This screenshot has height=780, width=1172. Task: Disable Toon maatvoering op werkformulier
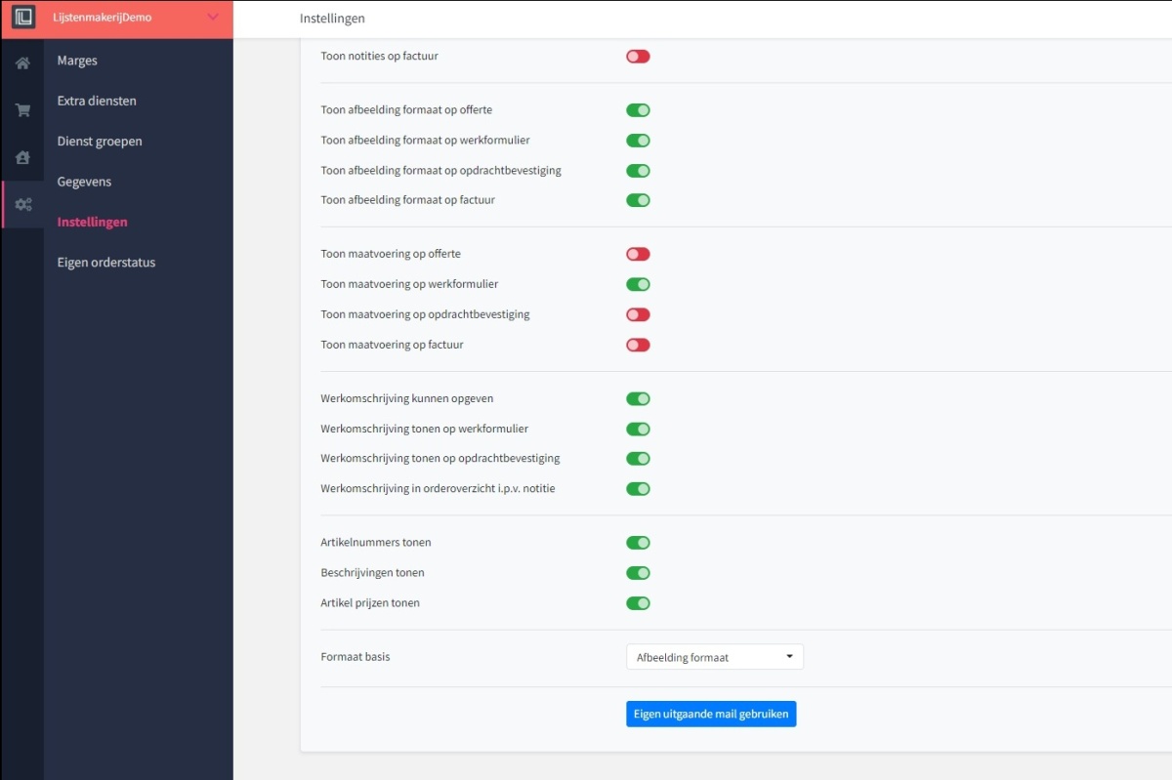click(x=638, y=284)
